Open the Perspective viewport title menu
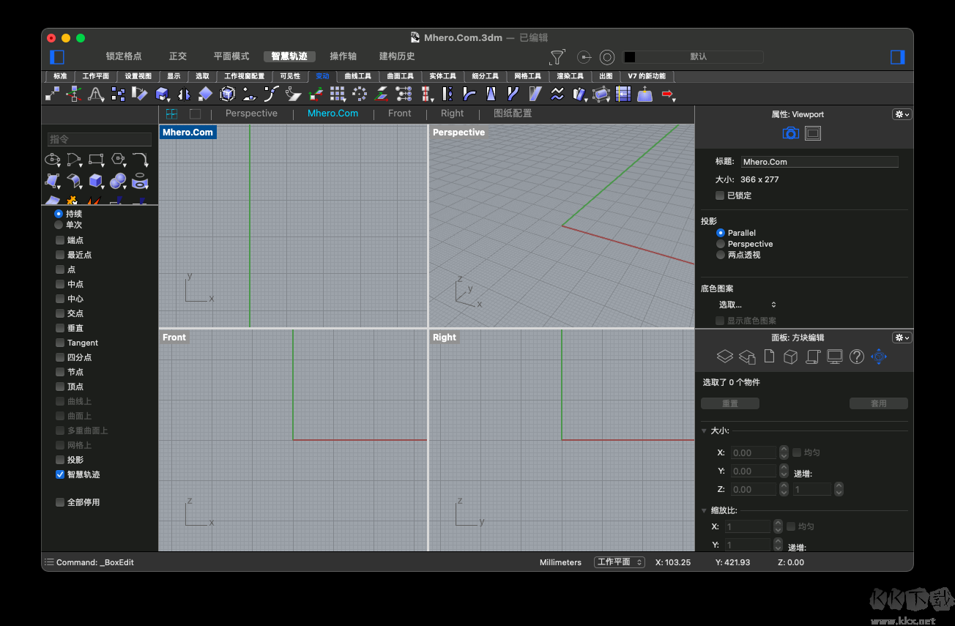Image resolution: width=955 pixels, height=626 pixels. click(458, 133)
